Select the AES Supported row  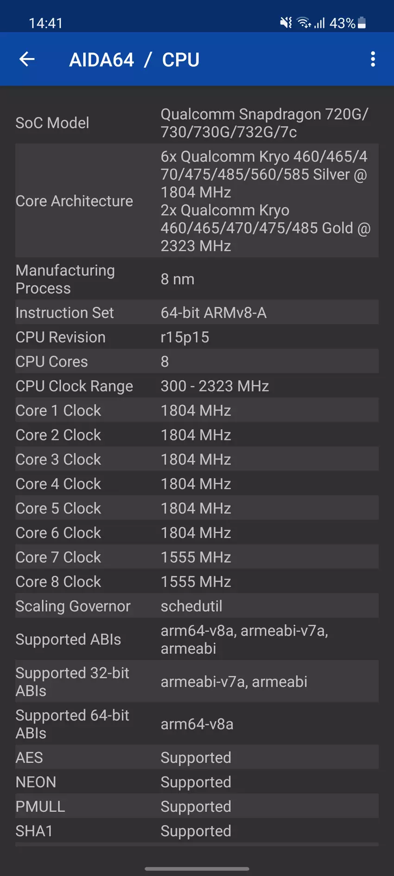[197, 757]
